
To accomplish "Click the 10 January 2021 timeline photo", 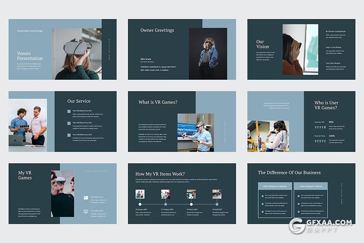I will pos(140,194).
